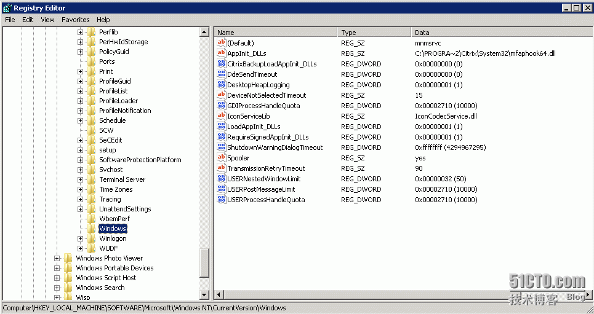Image resolution: width=594 pixels, height=314 pixels.
Task: Click the RequireSignedAppInit_DLLs DWORD icon
Action: (221, 137)
